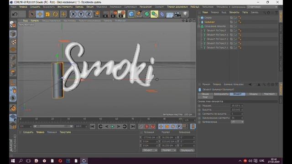Click the Сегменты по высоте value field
292x164 pixels.
click(236, 114)
